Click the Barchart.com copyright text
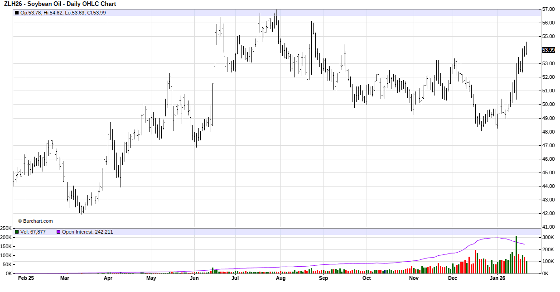The width and height of the screenshot is (560, 292). 35,221
